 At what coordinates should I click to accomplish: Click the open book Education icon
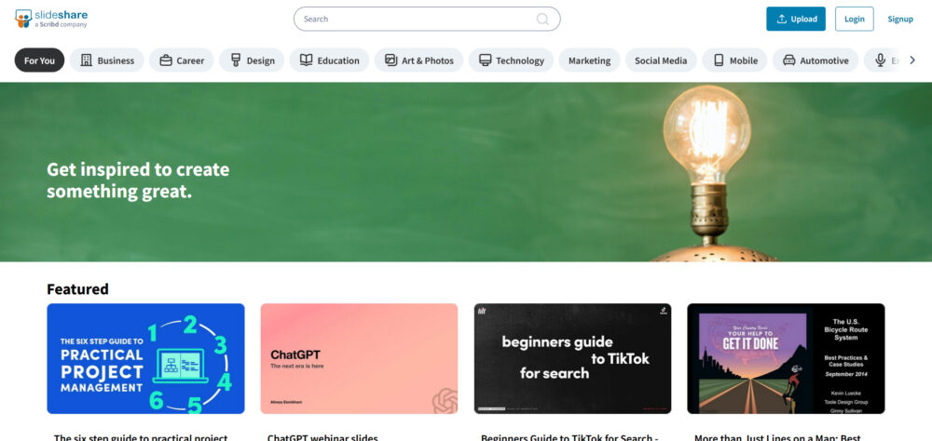(x=306, y=60)
